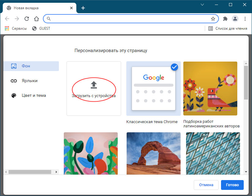
Task: Reload the page with the refresh icon
Action: tap(27, 19)
